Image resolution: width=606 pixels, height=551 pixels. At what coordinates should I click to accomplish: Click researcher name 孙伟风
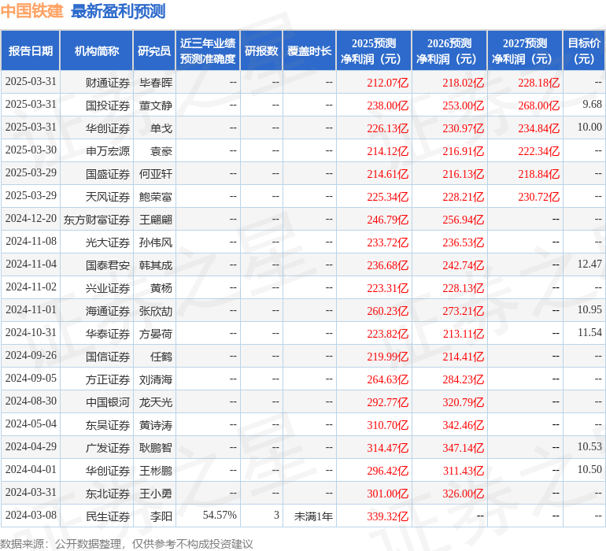[x=156, y=242]
